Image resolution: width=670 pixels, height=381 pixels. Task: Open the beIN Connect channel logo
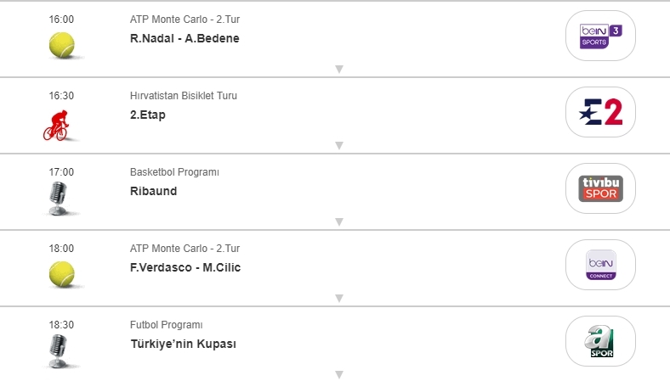[x=600, y=265]
